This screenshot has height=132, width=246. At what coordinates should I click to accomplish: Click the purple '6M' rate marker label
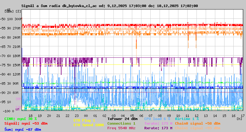tap(18, 109)
